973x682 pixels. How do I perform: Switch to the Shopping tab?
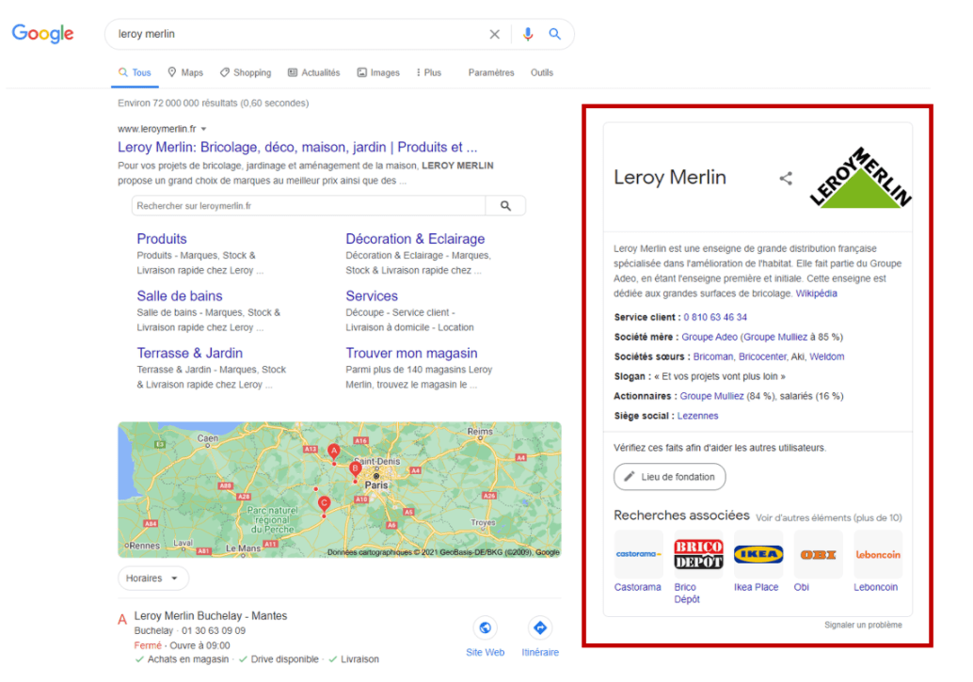(246, 72)
